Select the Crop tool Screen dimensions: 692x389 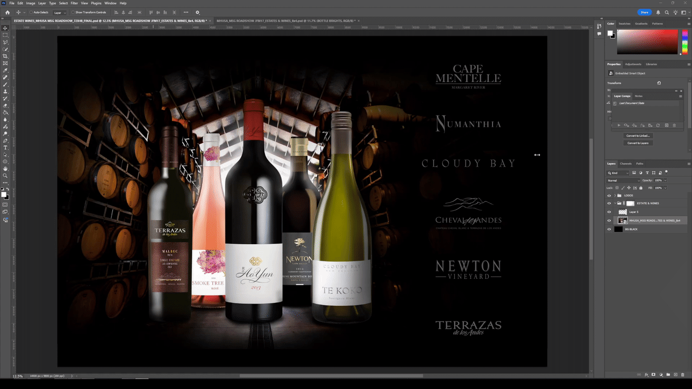5,56
